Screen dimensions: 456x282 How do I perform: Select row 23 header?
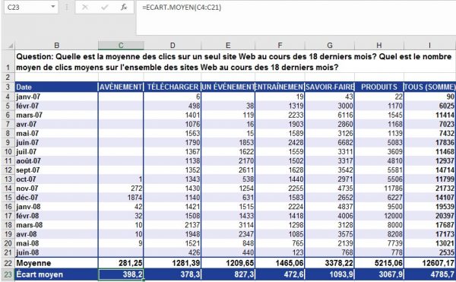click(x=8, y=274)
